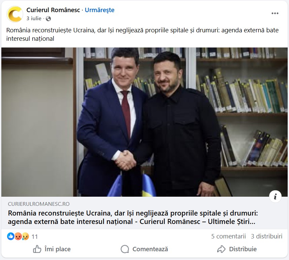The image size is (289, 260).
Task: Click the post caption text
Action: click(x=142, y=34)
